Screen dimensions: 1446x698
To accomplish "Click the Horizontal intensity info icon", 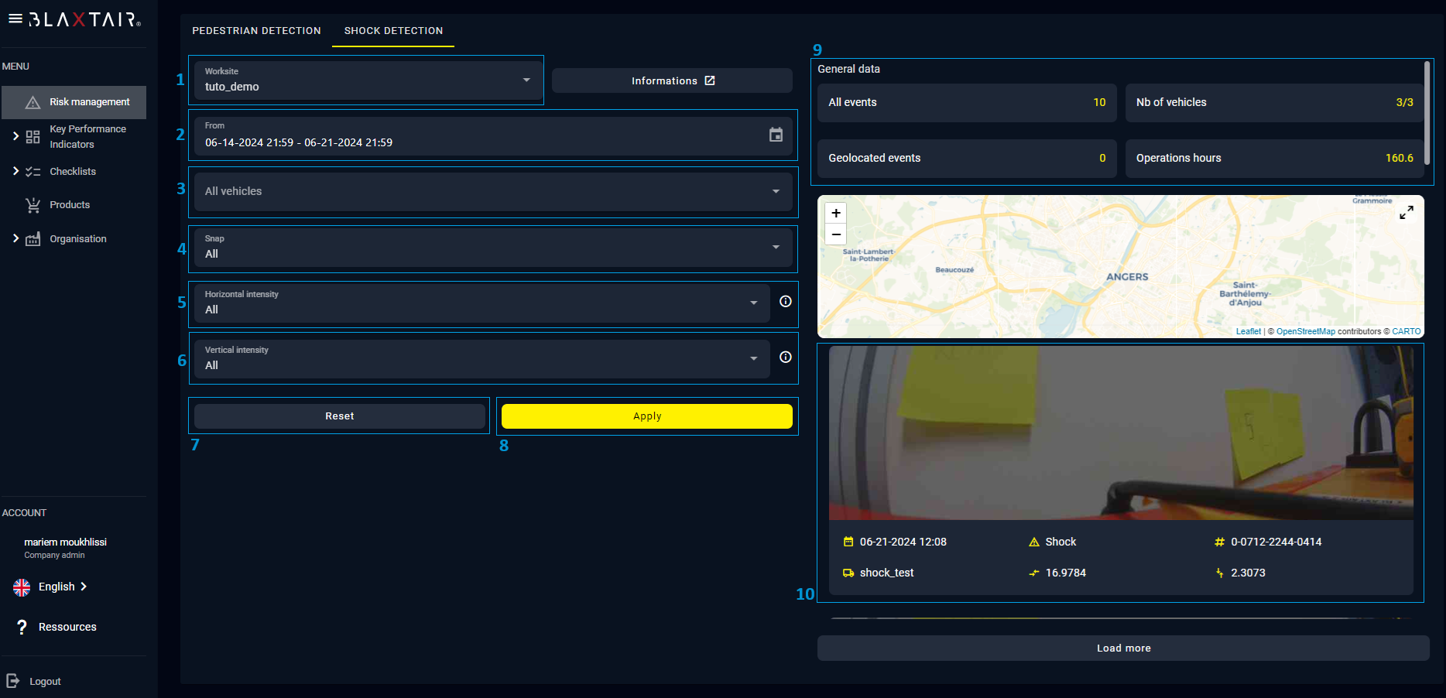I will [x=785, y=302].
